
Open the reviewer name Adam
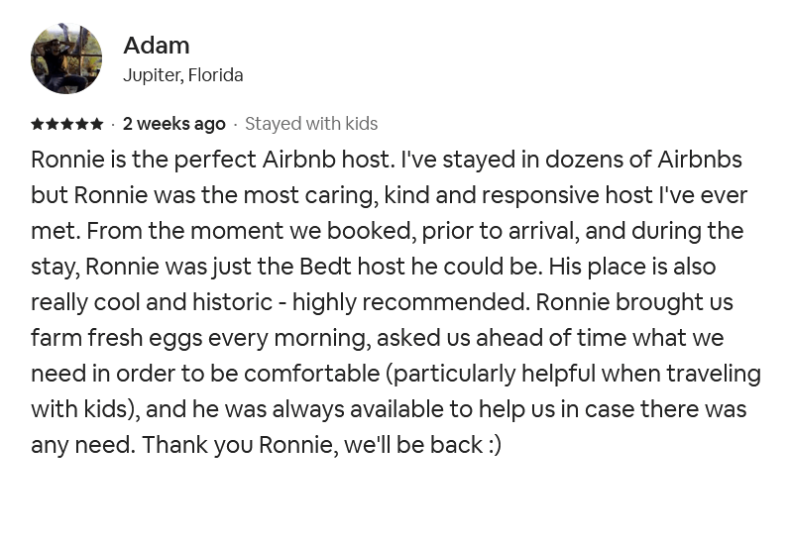pyautogui.click(x=156, y=46)
